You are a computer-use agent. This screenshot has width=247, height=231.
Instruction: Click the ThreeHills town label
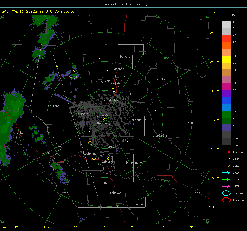(138, 120)
